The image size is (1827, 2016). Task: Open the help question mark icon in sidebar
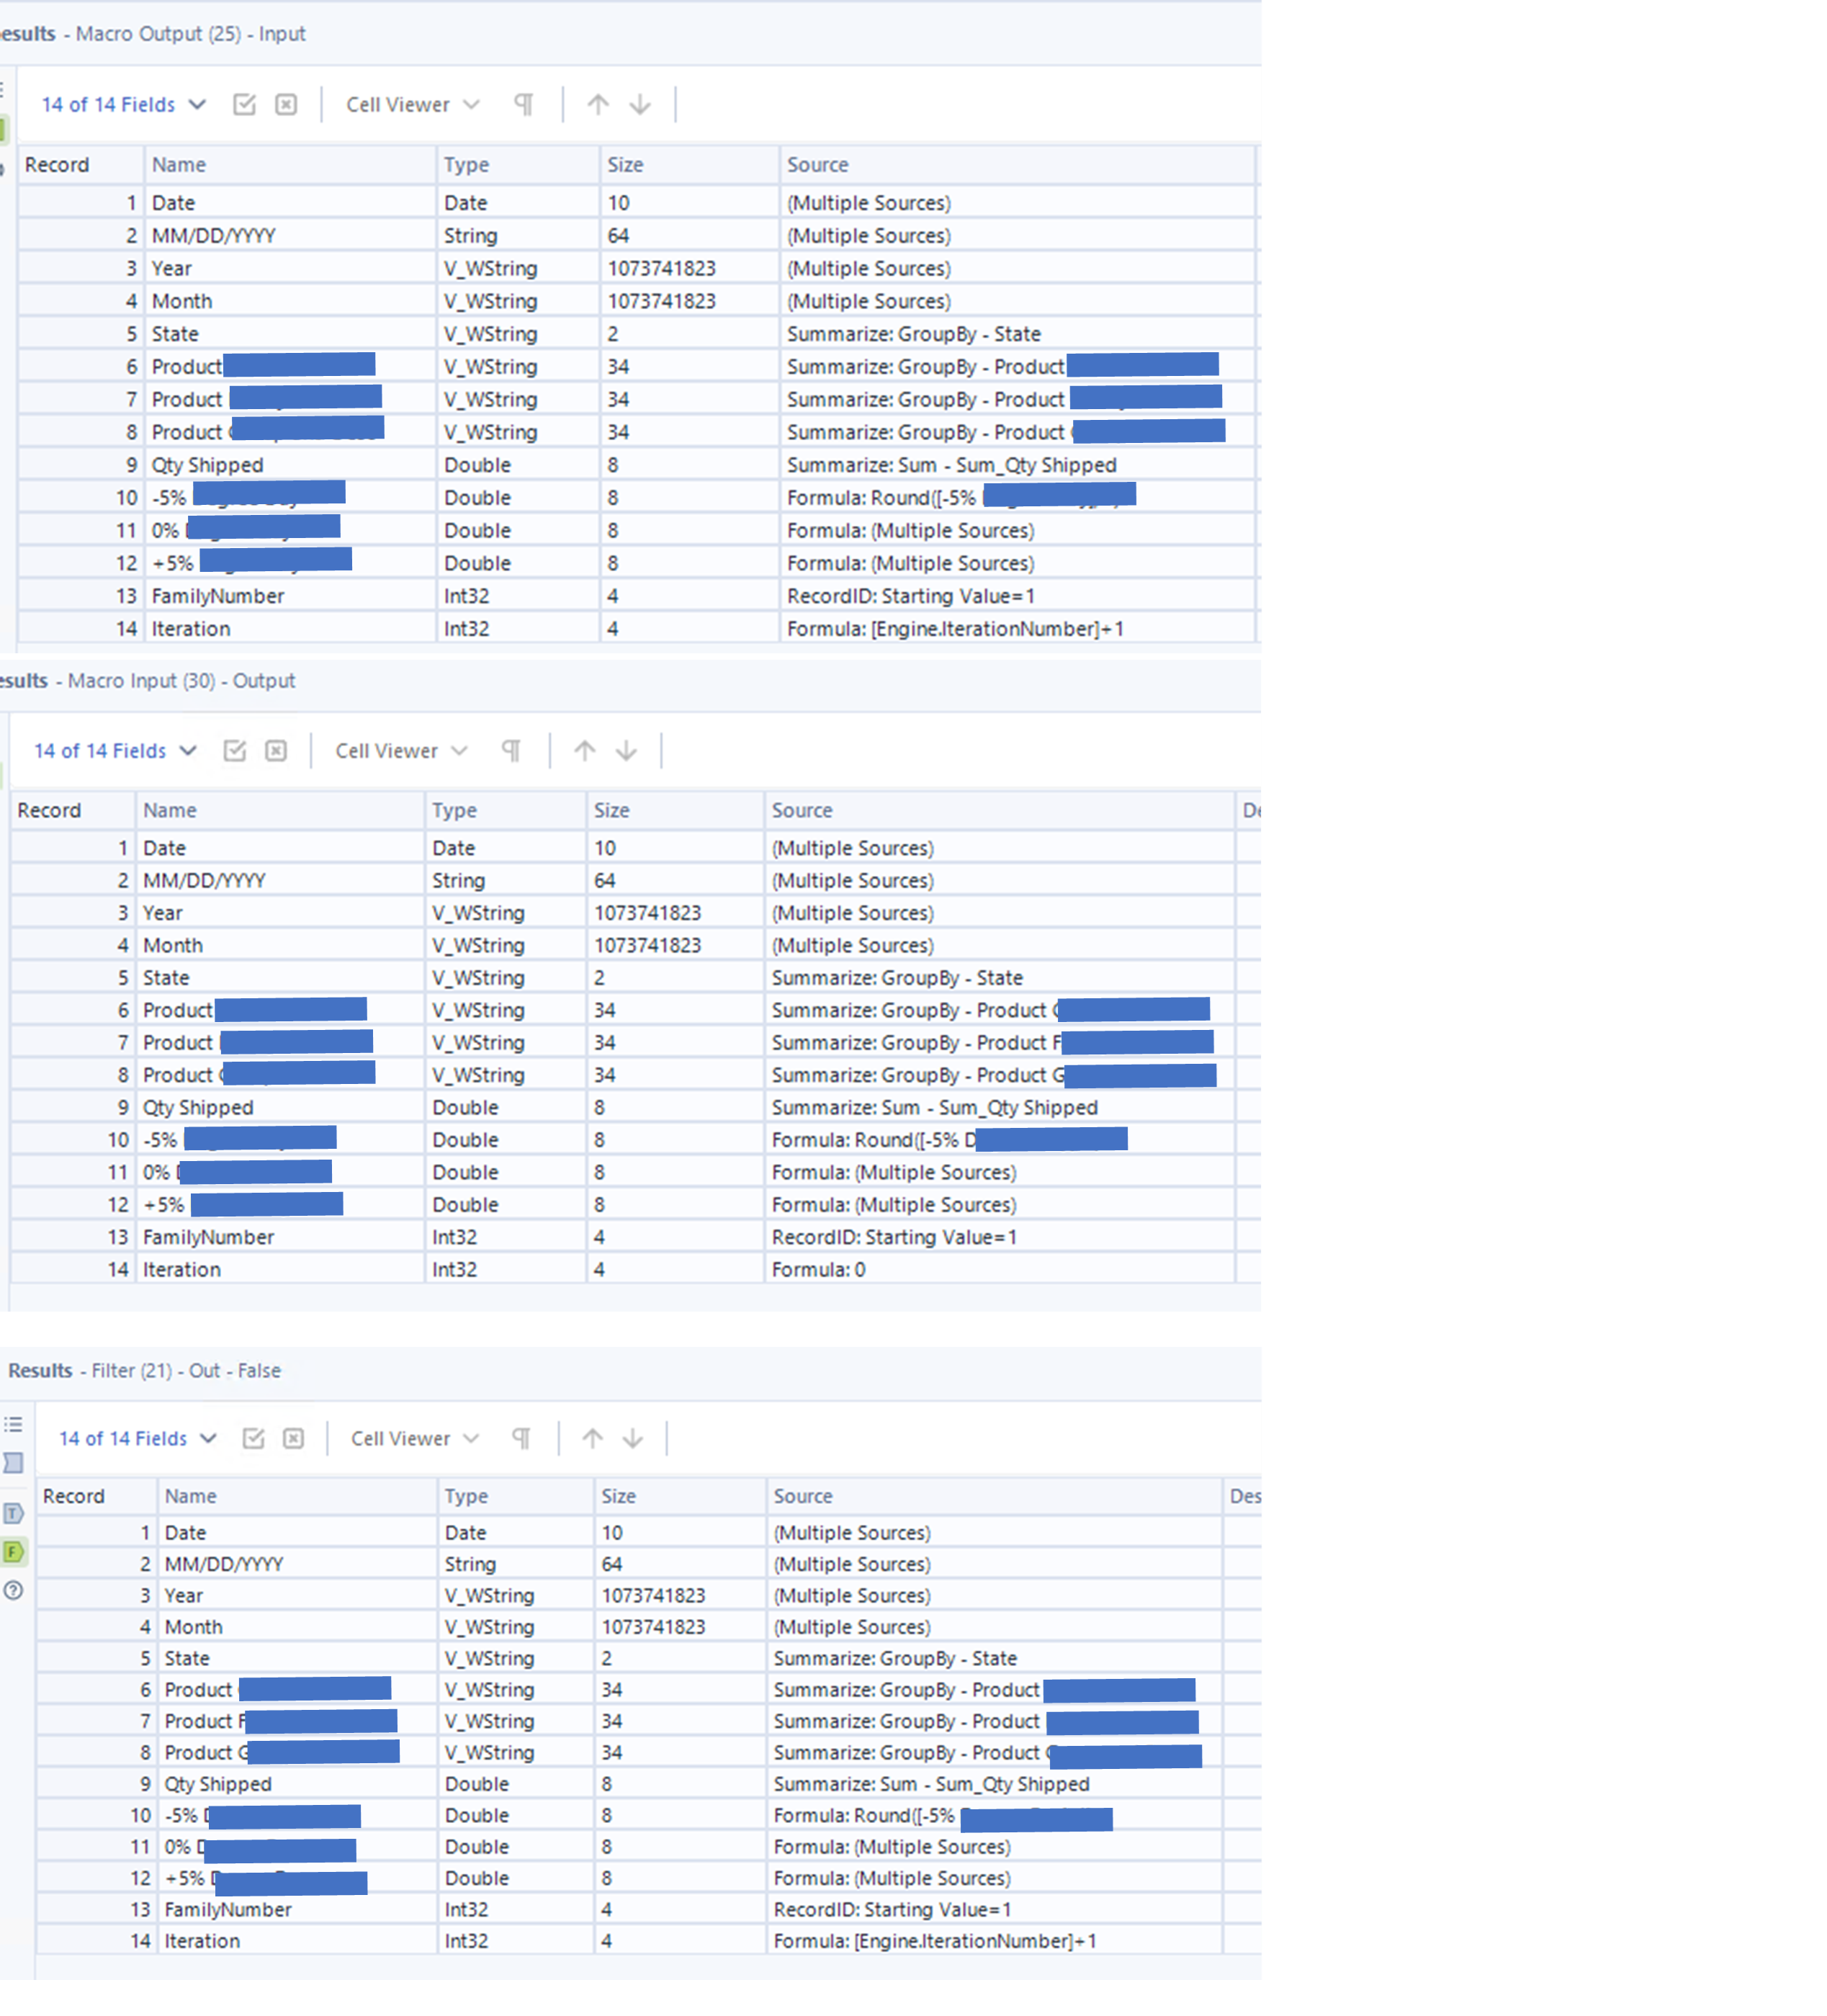[x=13, y=1591]
